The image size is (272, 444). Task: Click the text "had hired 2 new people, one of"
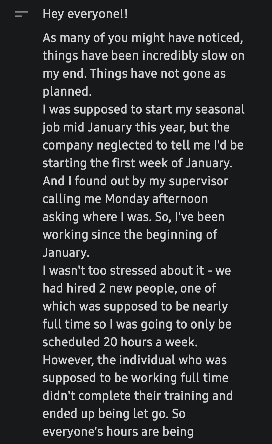pyautogui.click(x=129, y=288)
